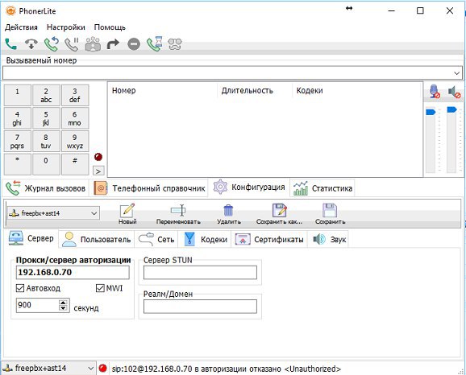Click the handset with hourglass icon
The width and height of the screenshot is (466, 375).
155,44
